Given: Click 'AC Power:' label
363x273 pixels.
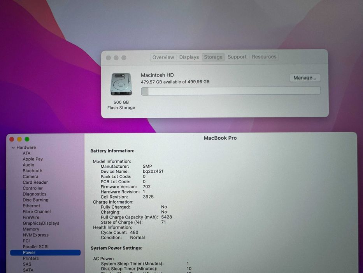Looking at the screenshot, I should tap(103, 259).
